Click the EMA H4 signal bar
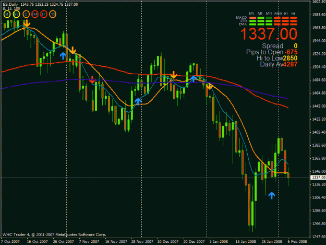The image size is (326, 245). (x=293, y=25)
